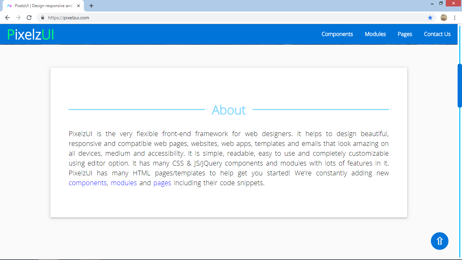Click the browser forward arrow

coord(18,18)
